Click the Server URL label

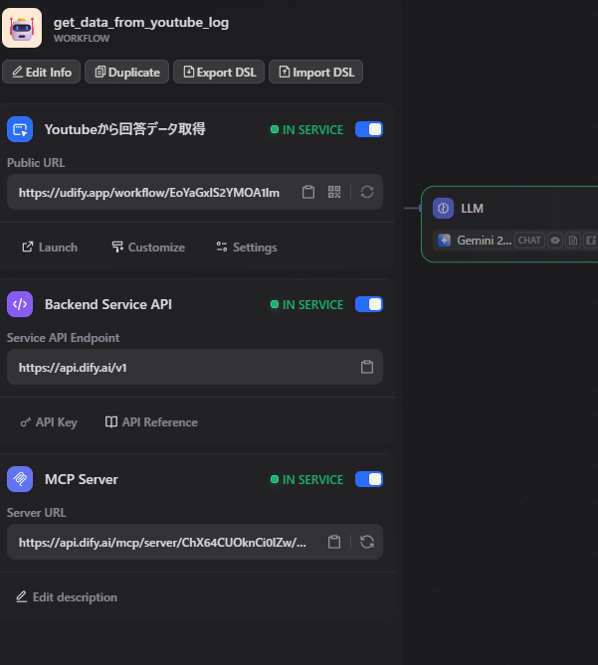click(37, 513)
